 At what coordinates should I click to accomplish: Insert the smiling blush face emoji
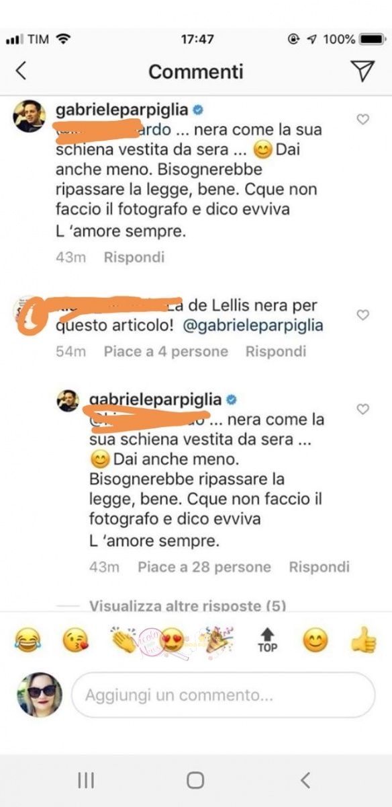(x=315, y=641)
